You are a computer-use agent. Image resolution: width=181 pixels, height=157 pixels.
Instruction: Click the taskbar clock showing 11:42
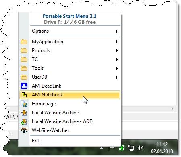162,144
